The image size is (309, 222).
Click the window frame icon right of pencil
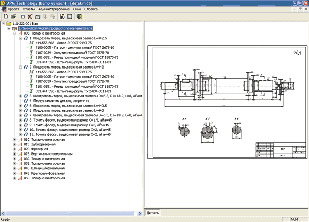tap(70, 16)
